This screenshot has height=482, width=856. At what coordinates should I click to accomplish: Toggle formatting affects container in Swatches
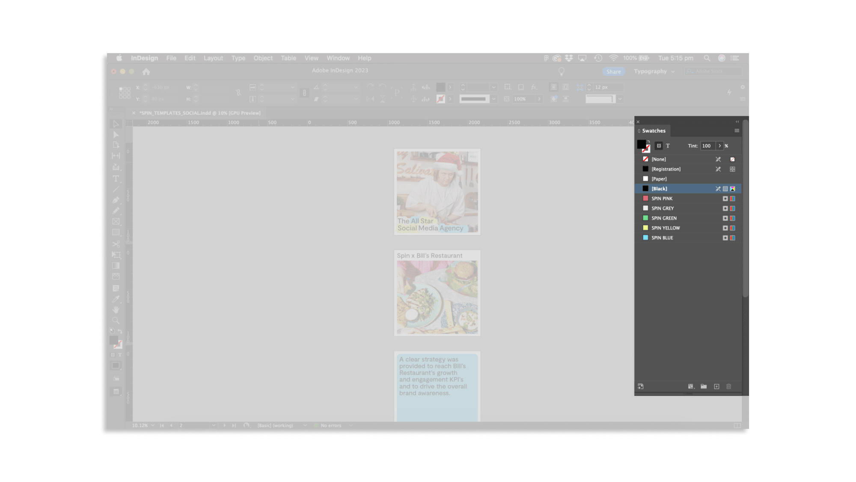(x=659, y=146)
